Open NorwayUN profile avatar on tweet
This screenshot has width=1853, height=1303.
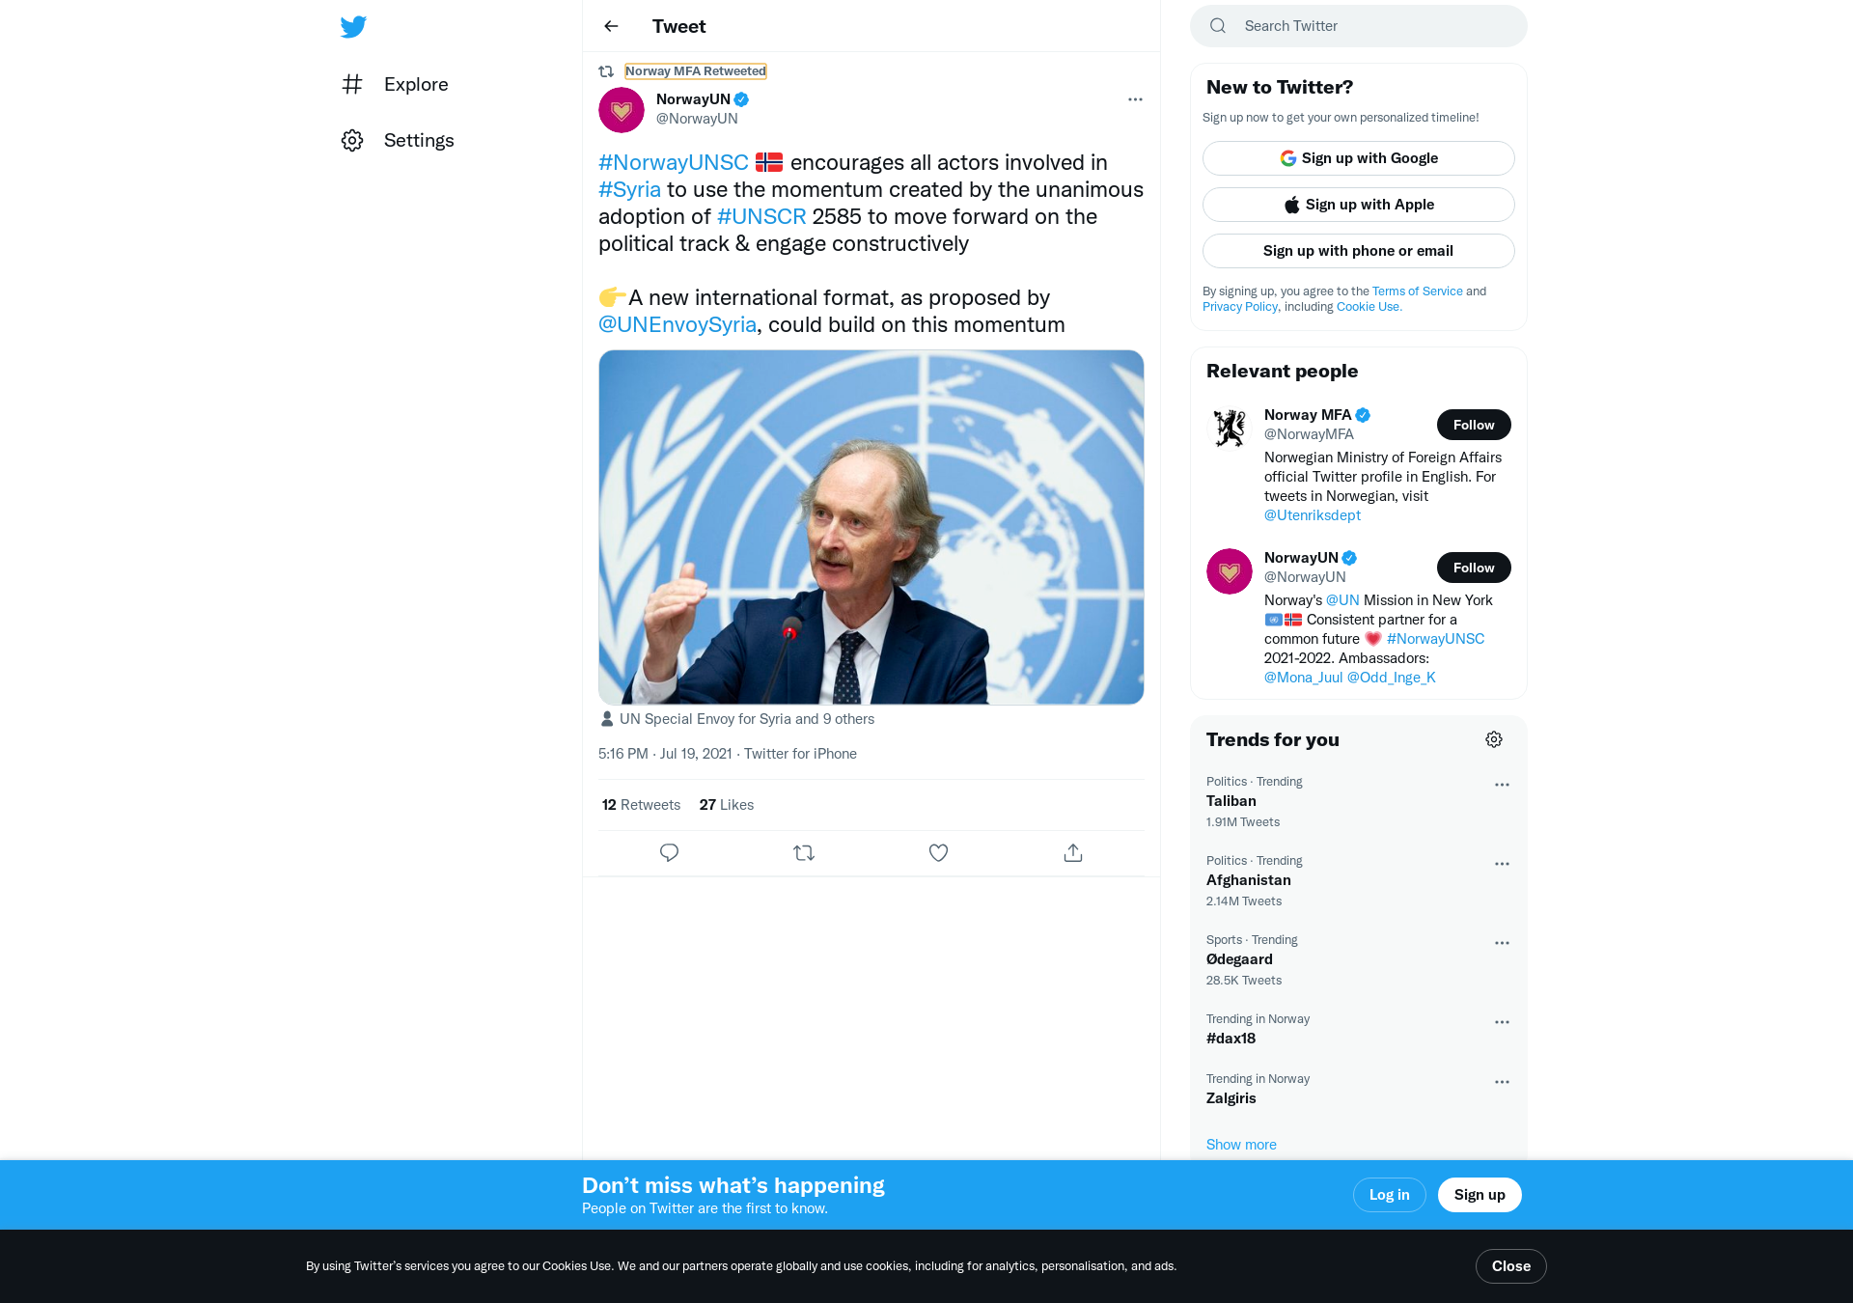(622, 109)
